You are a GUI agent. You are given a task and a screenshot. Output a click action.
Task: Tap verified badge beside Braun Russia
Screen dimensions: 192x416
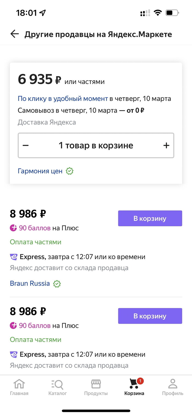point(57,284)
